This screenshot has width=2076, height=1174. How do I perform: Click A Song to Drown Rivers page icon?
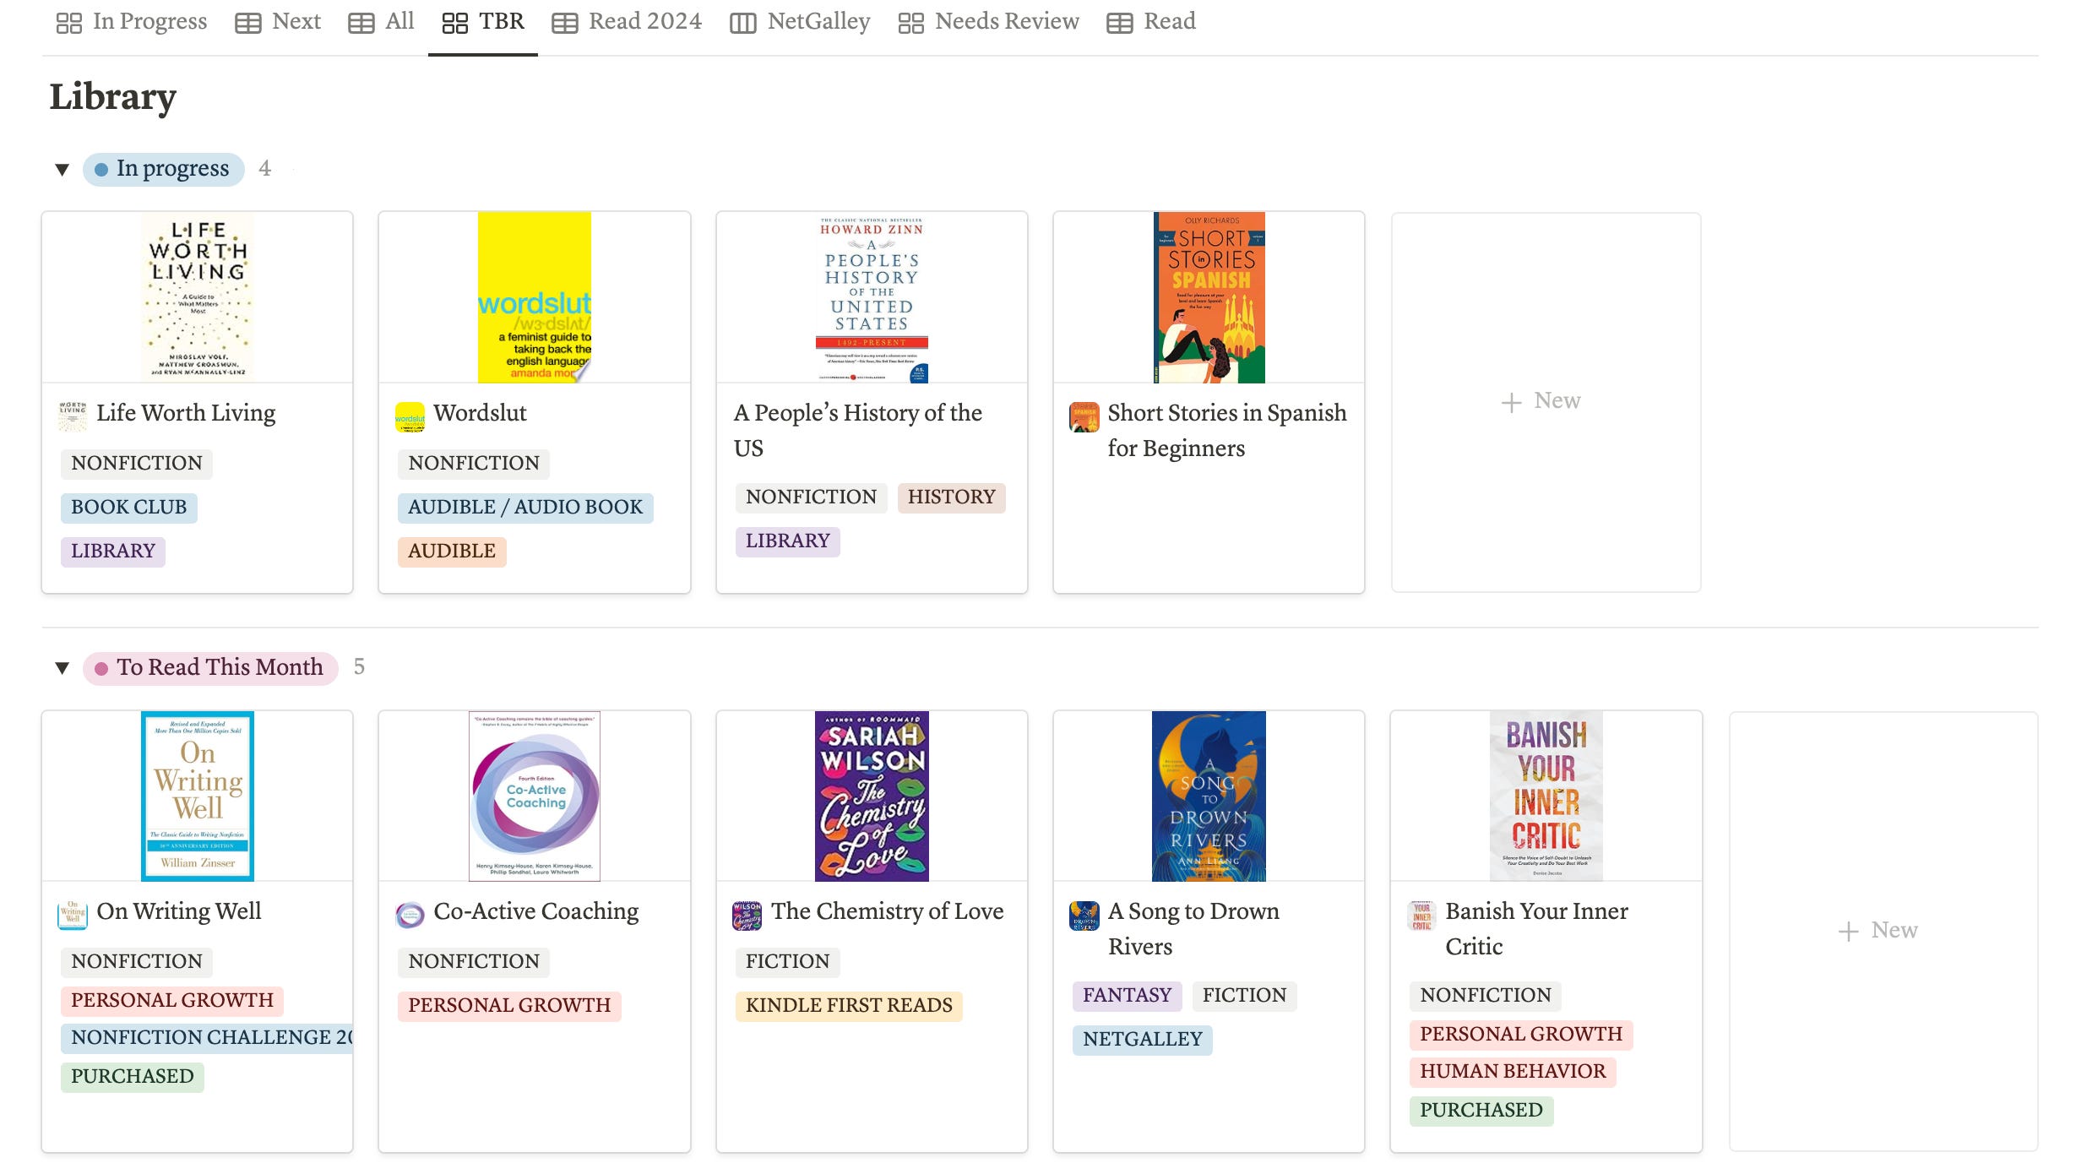(x=1084, y=915)
